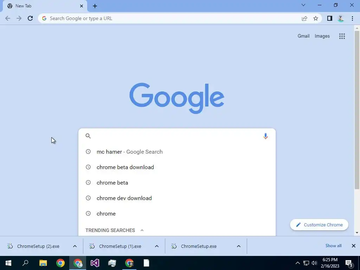Viewport: 360px width, 270px height.
Task: Open the blank document taskbar icon
Action: (147, 263)
